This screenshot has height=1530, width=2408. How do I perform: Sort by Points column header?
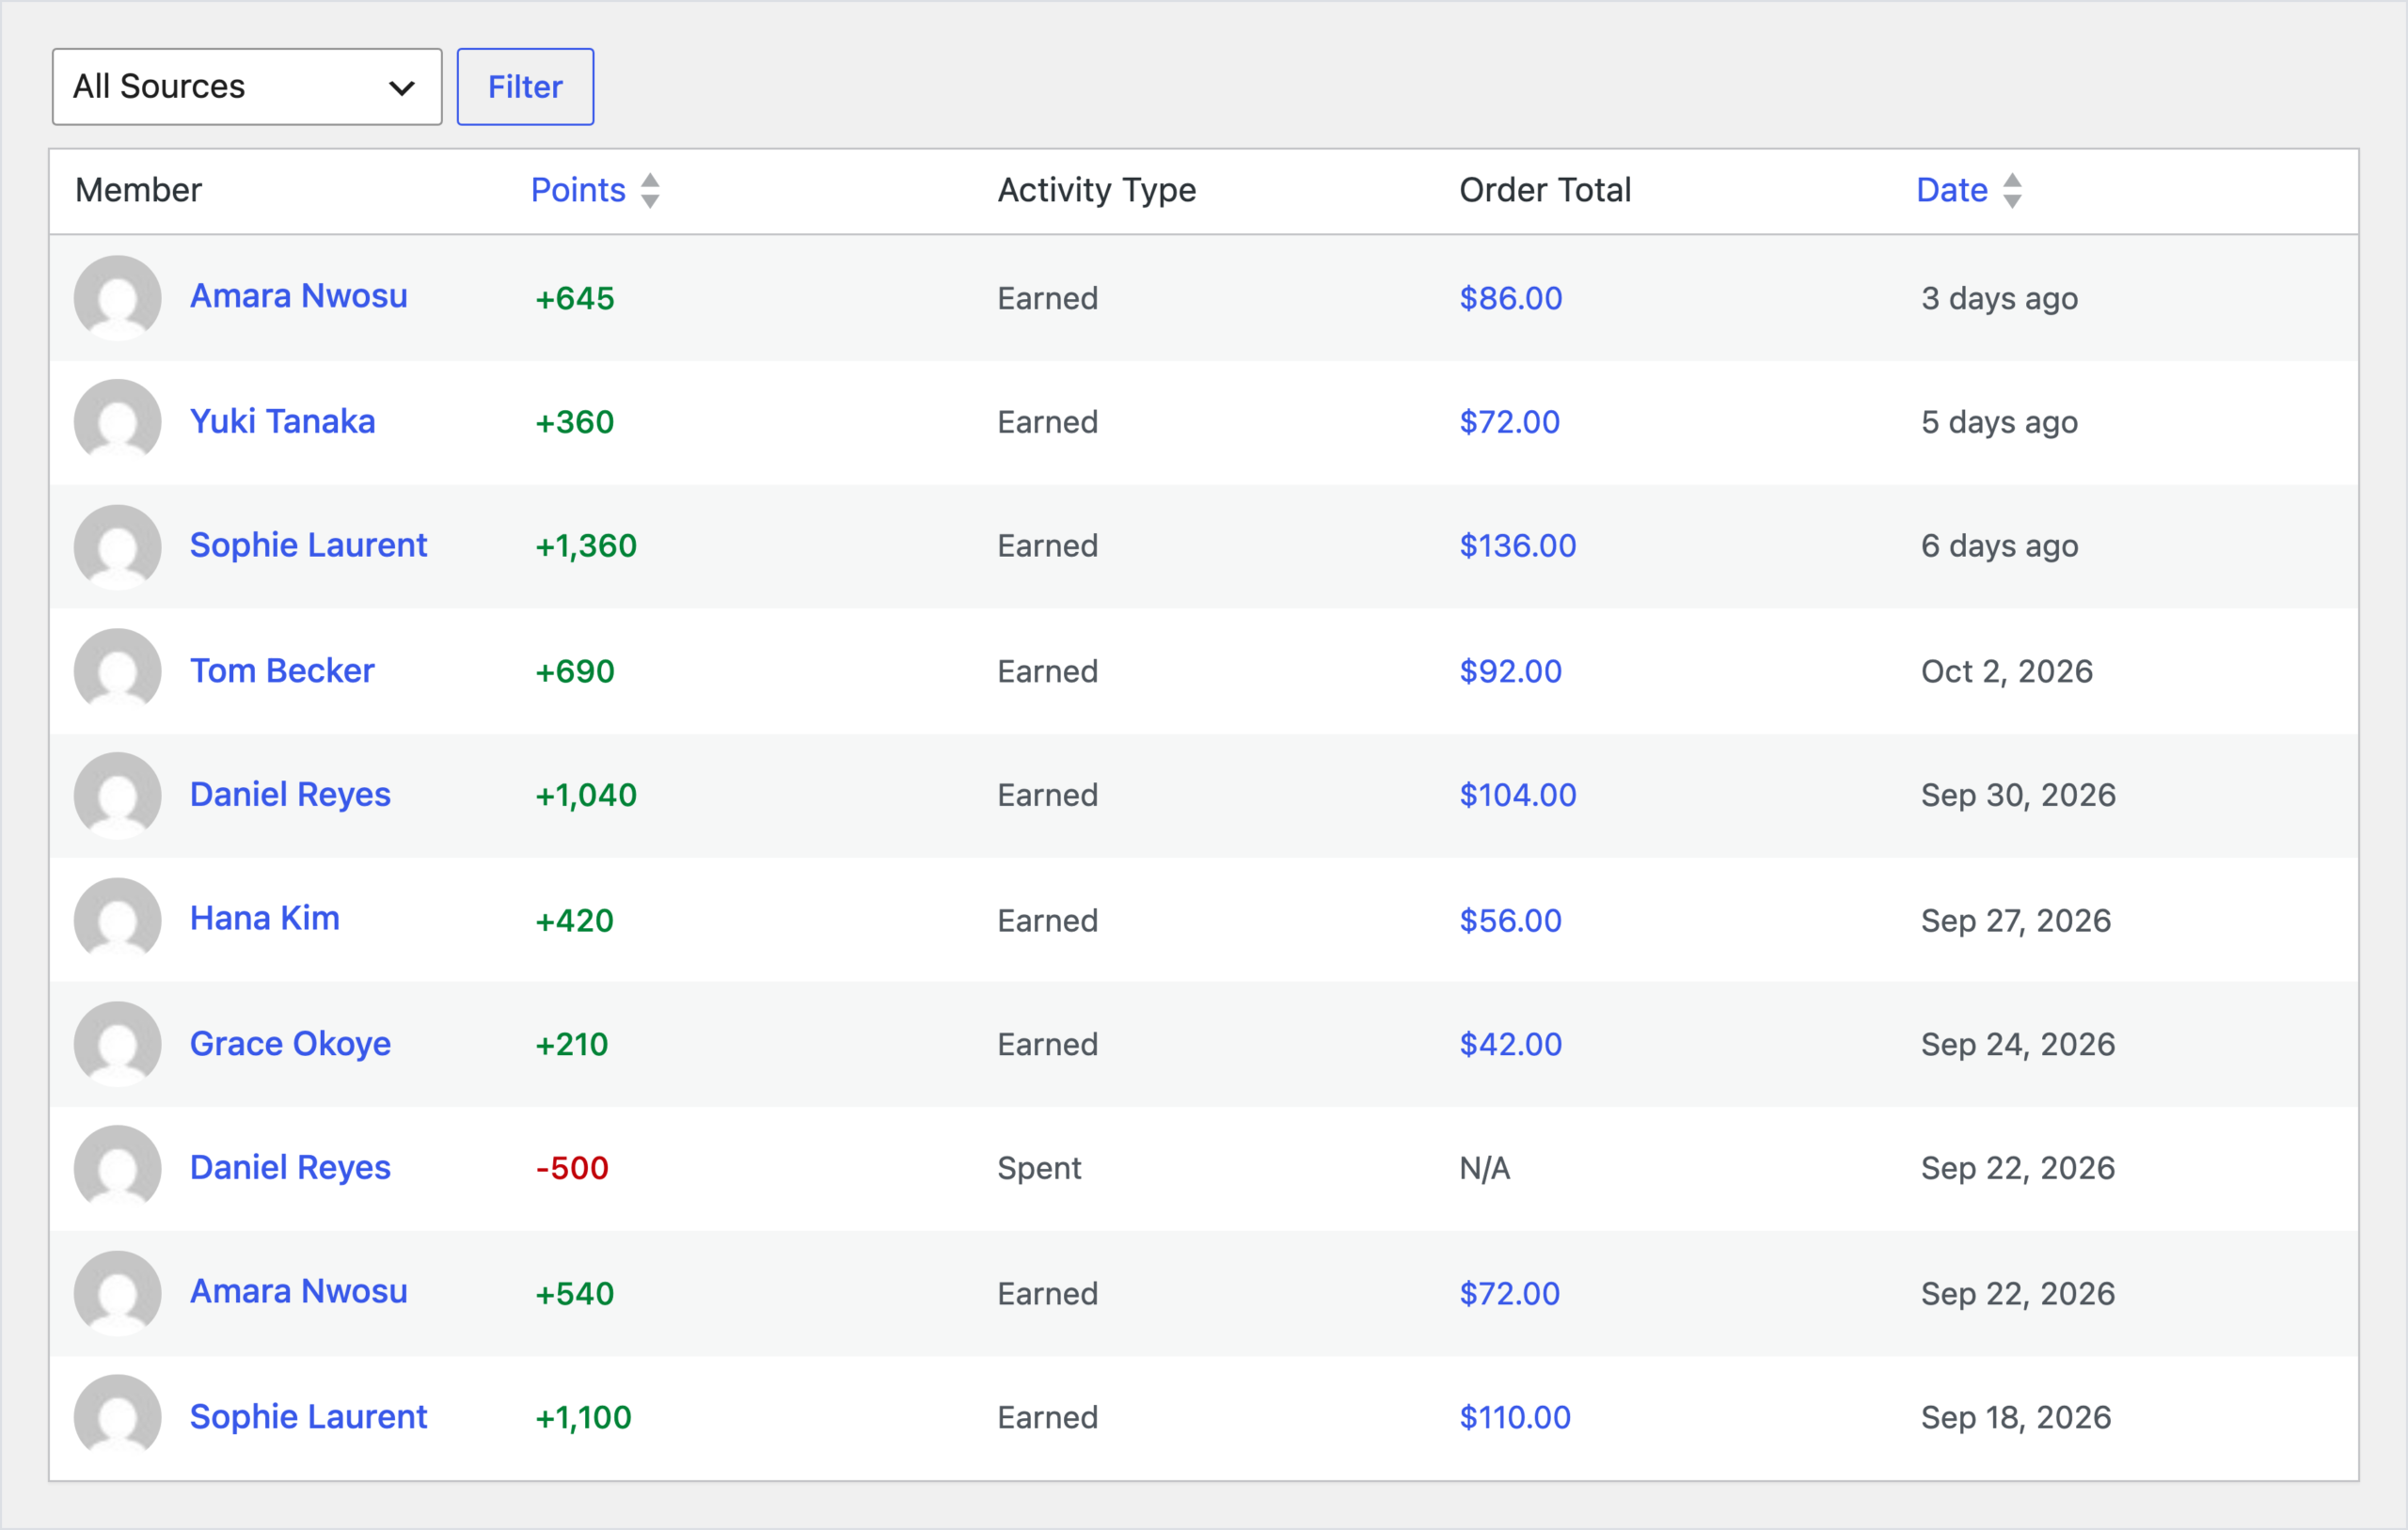click(578, 190)
